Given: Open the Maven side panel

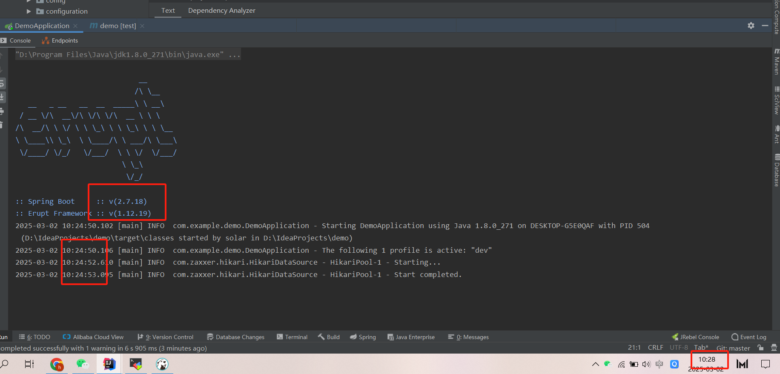Looking at the screenshot, I should point(776,62).
